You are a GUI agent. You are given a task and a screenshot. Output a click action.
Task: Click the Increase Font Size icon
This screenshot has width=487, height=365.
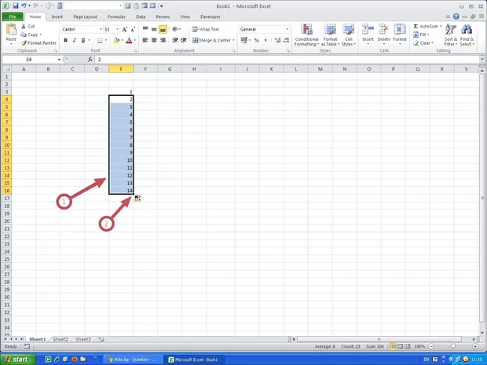pyautogui.click(x=124, y=30)
